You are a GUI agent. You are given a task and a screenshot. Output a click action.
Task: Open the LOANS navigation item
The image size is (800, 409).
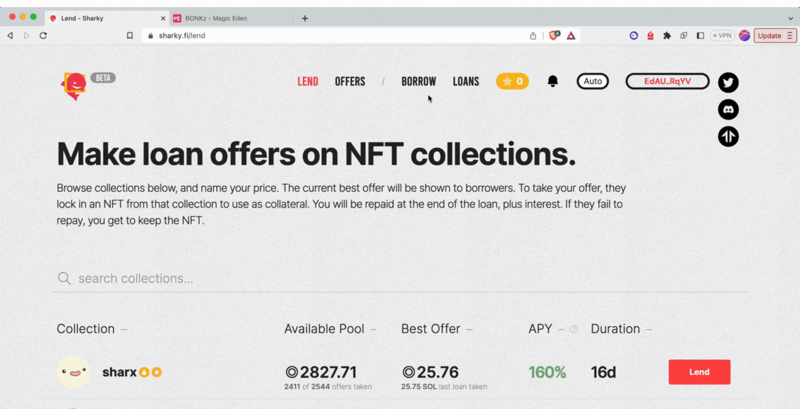pos(466,81)
